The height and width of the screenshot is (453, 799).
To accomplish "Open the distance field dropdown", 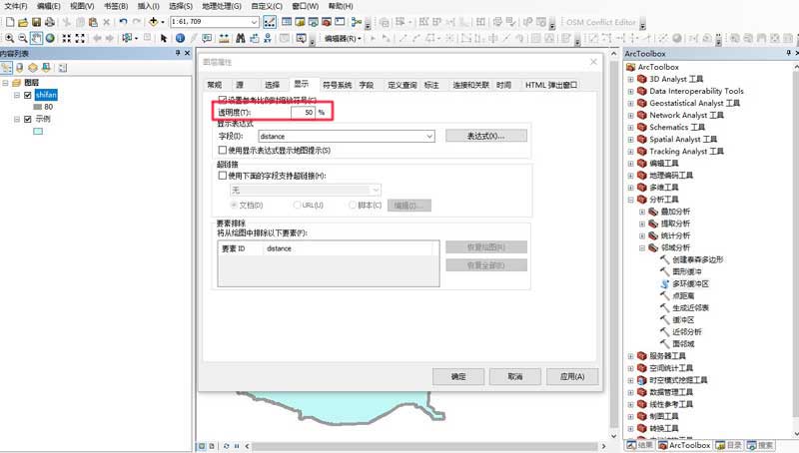I will [x=429, y=137].
